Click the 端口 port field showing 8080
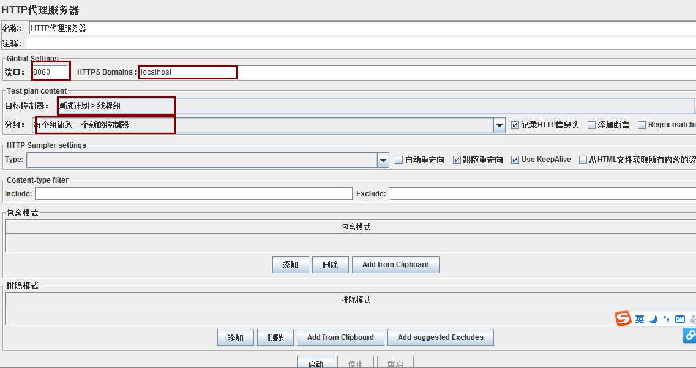 [50, 72]
